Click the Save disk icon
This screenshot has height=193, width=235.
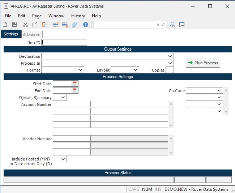point(14,25)
